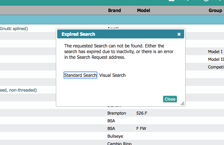
Task: Click the F FW model cell
Action: (x=141, y=129)
